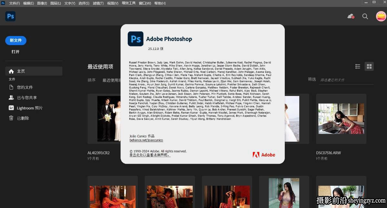Click the 您的文件 document icon
387x208 pixels.
click(11, 87)
